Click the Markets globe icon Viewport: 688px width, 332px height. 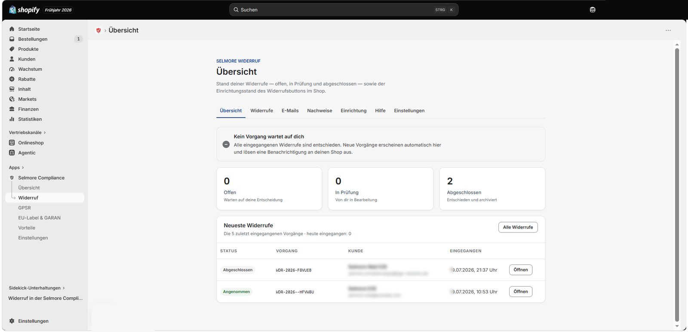[x=12, y=99]
